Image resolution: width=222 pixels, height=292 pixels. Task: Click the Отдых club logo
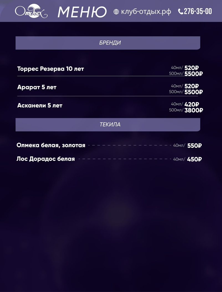31,11
